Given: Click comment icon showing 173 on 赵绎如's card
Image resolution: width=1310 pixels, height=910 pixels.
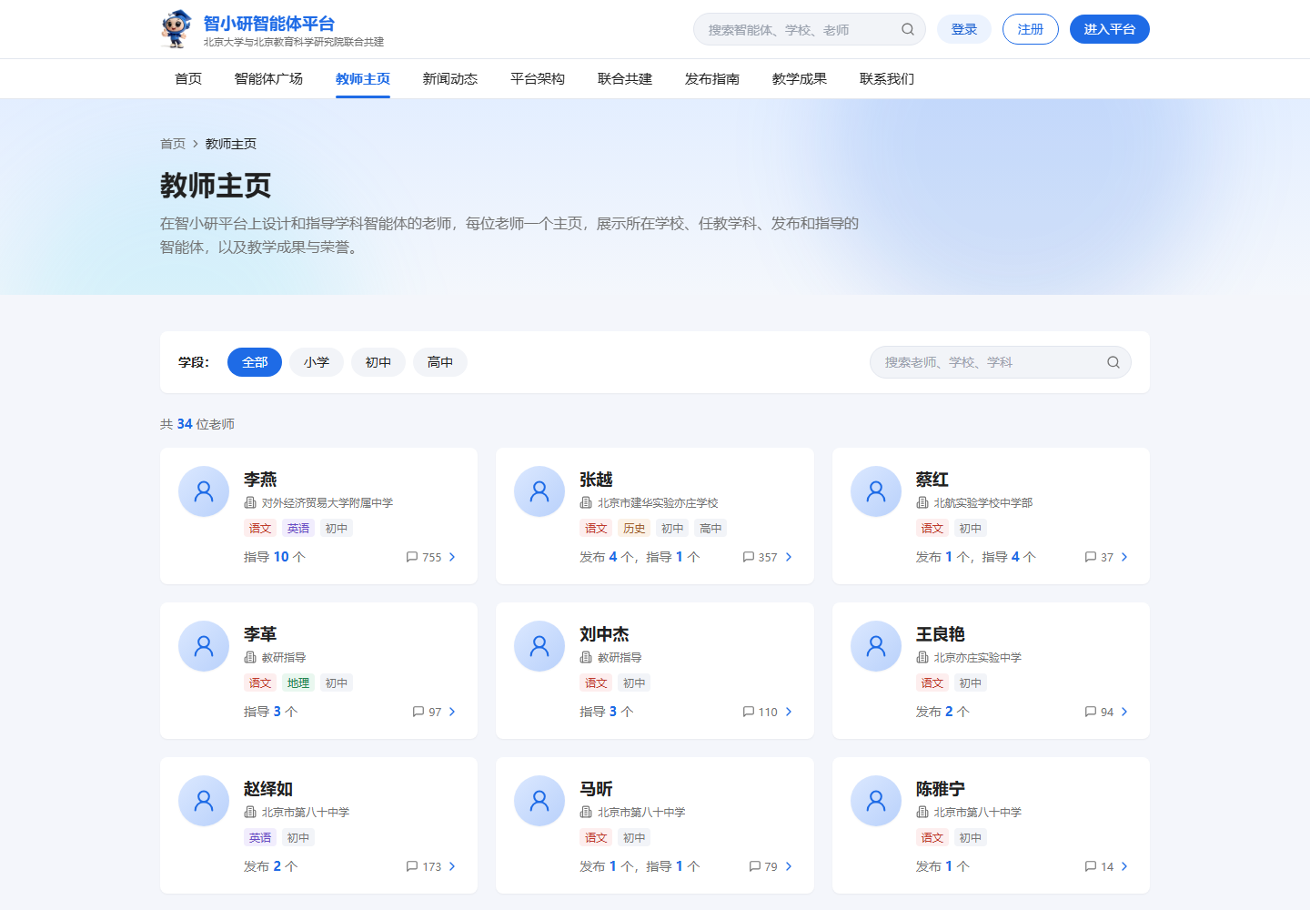Looking at the screenshot, I should click(412, 866).
